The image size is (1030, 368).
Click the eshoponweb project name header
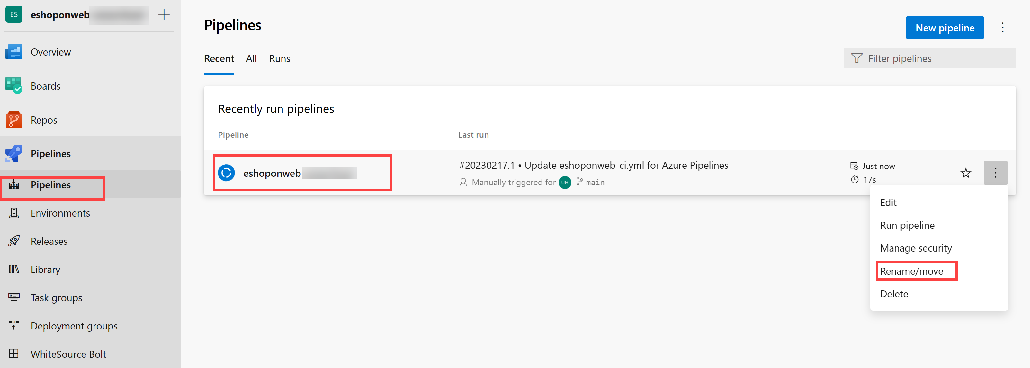pos(60,15)
